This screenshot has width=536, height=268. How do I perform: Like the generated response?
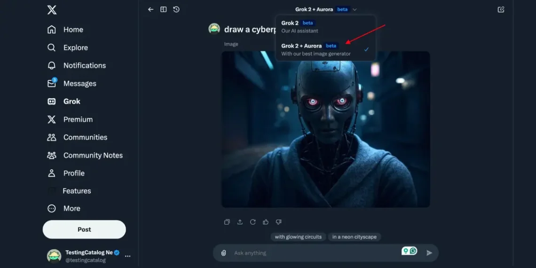[266, 222]
